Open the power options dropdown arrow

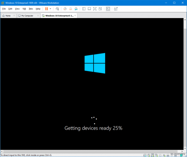tap(50, 9)
